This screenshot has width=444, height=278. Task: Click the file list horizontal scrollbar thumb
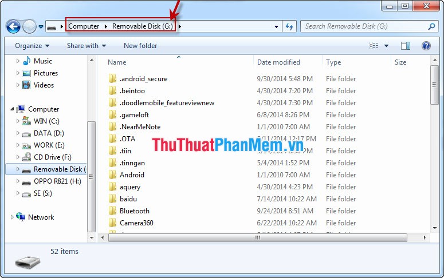[x=258, y=237]
